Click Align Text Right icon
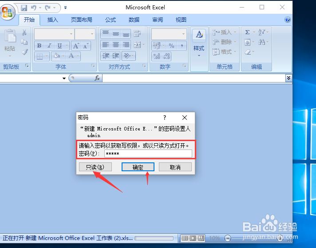Image resolution: width=316 pixels, height=248 pixels. (126, 44)
